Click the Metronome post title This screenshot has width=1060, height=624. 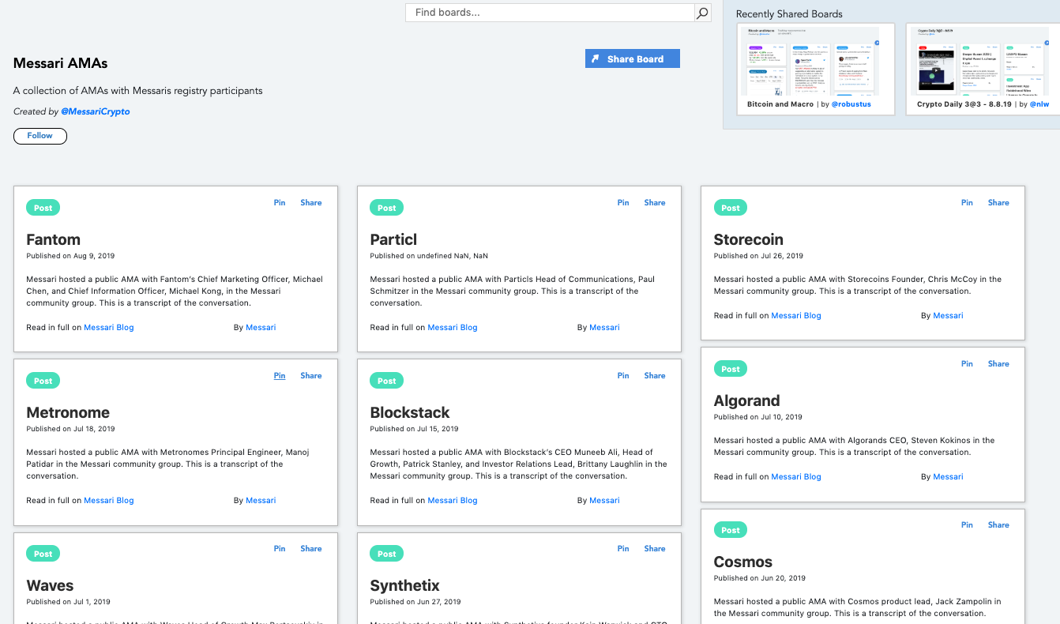pyautogui.click(x=68, y=412)
